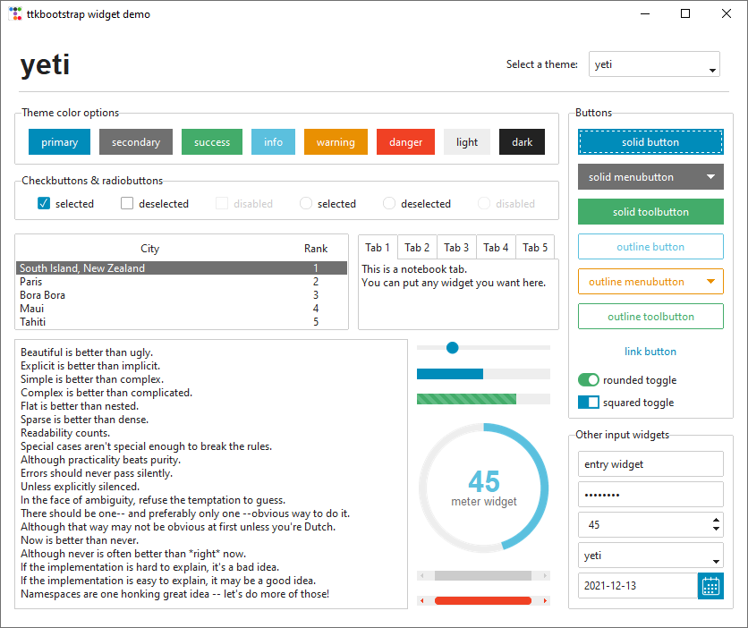Viewport: 748px width, 628px height.
Task: Open Tab 5 in the notebook
Action: 535,248
